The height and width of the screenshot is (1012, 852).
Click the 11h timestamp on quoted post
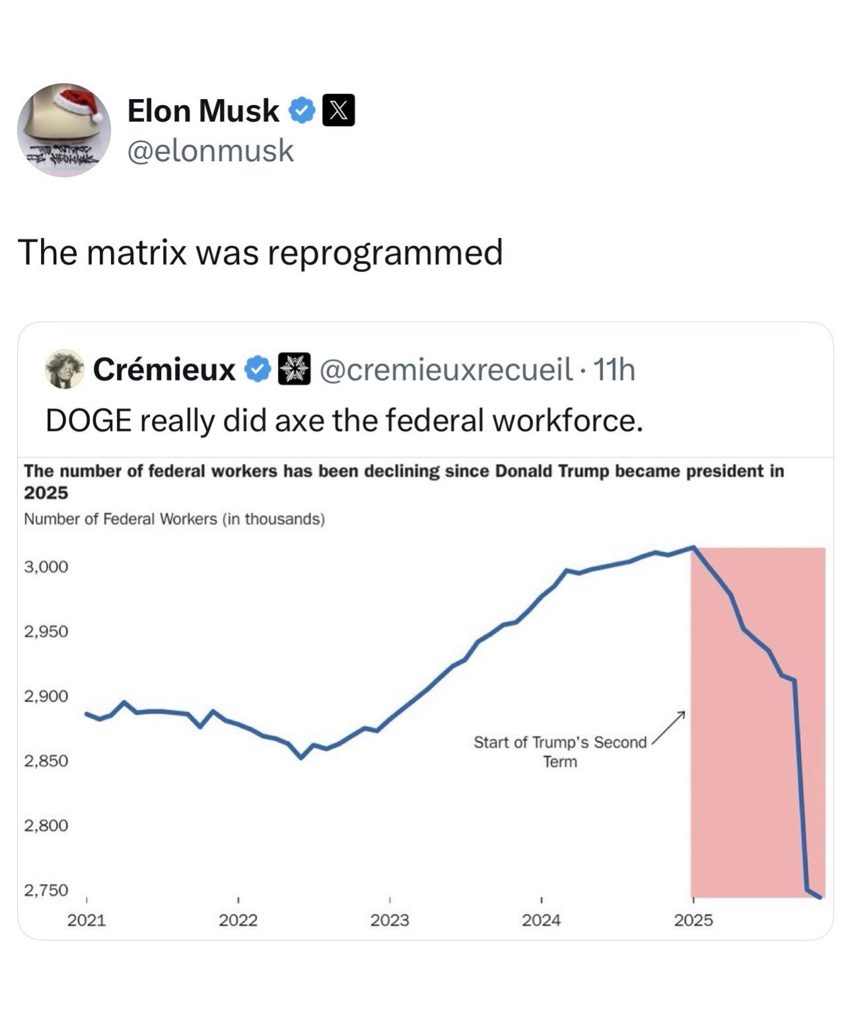pos(614,370)
